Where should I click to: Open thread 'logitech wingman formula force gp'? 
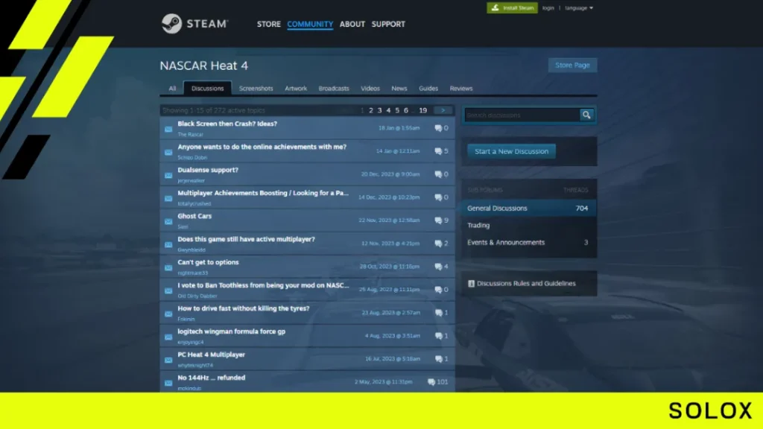(x=231, y=331)
